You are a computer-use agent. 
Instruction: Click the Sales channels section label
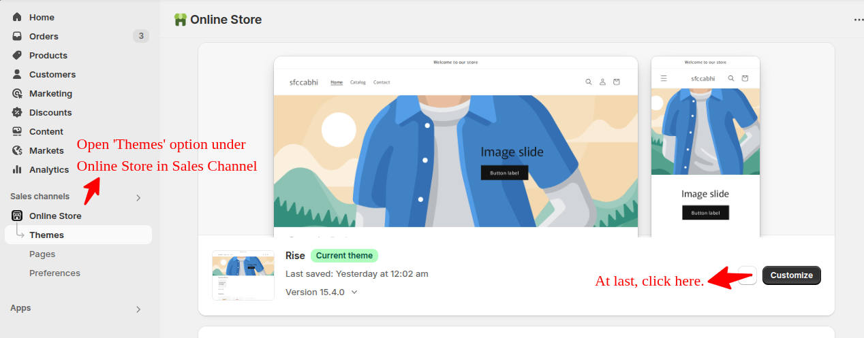40,197
